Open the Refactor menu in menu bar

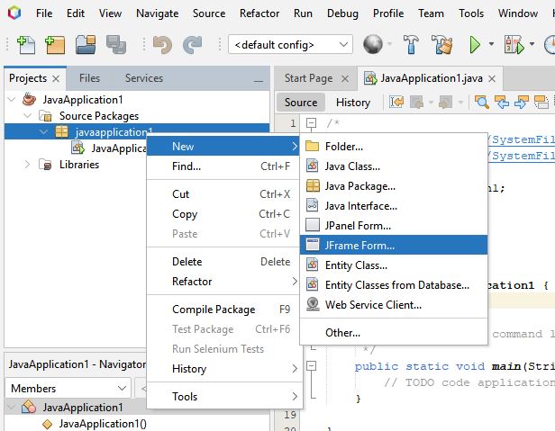click(x=259, y=13)
